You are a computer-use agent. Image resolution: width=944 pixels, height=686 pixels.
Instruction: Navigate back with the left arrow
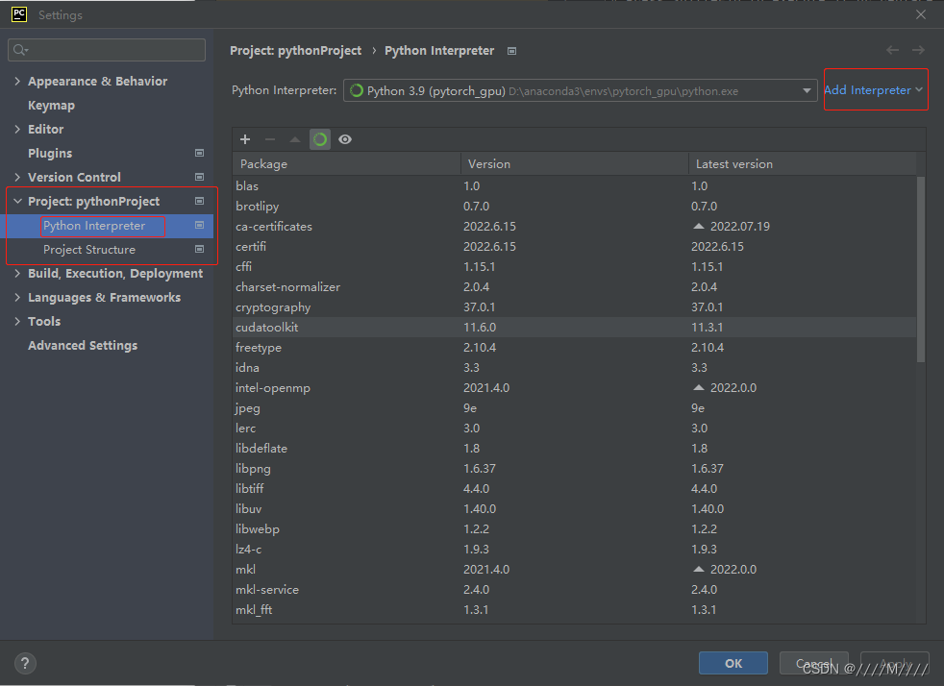[x=892, y=50]
